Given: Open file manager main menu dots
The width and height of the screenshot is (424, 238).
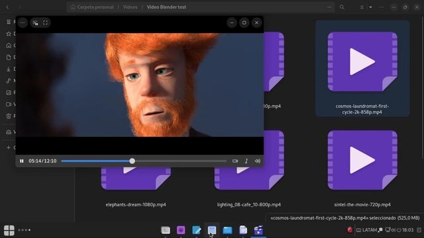Looking at the screenshot, I should point(382,7).
